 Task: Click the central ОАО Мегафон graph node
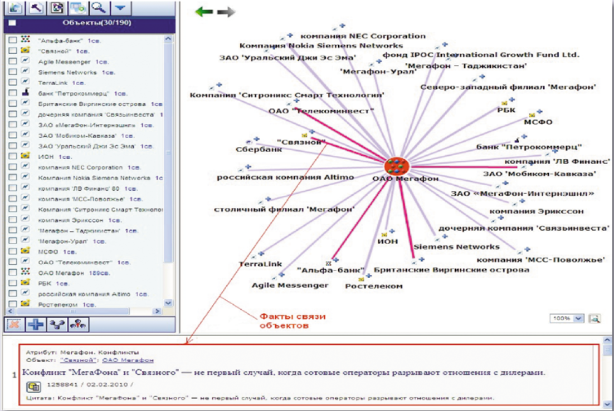pos(397,165)
